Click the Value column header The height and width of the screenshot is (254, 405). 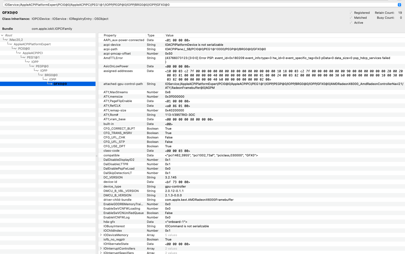coord(170,35)
